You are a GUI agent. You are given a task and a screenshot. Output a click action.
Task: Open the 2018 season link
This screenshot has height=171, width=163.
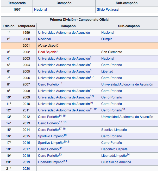26,156
